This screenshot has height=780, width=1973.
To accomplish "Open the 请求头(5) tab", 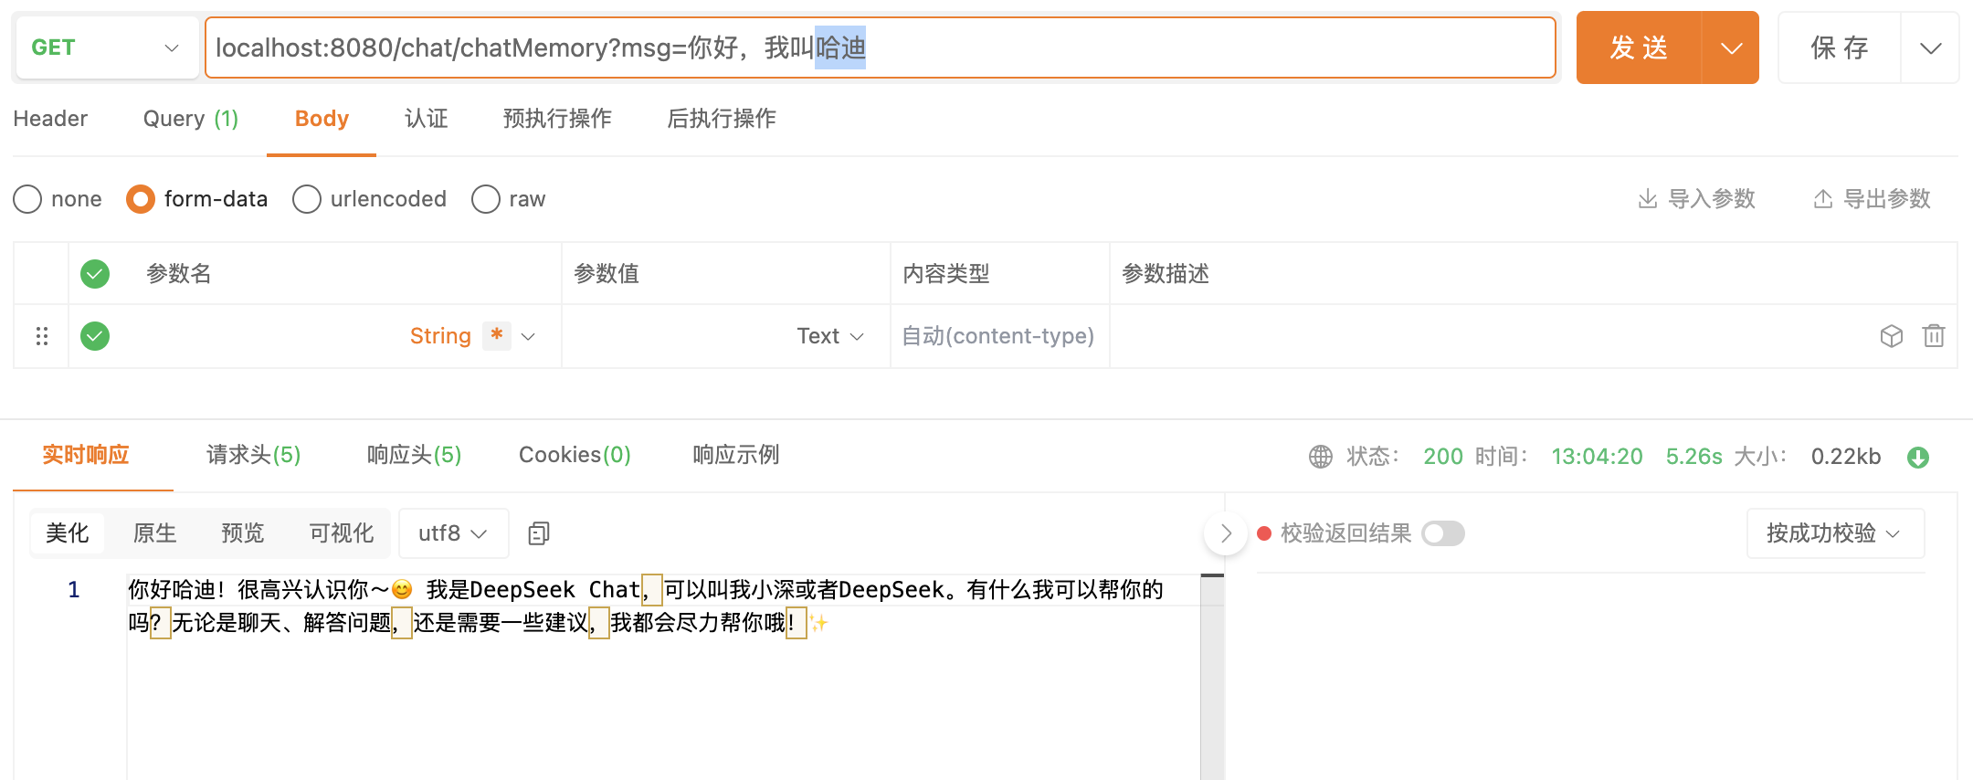I will pos(254,455).
